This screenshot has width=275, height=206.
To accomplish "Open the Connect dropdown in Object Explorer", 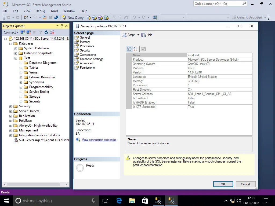I will click(x=11, y=32).
